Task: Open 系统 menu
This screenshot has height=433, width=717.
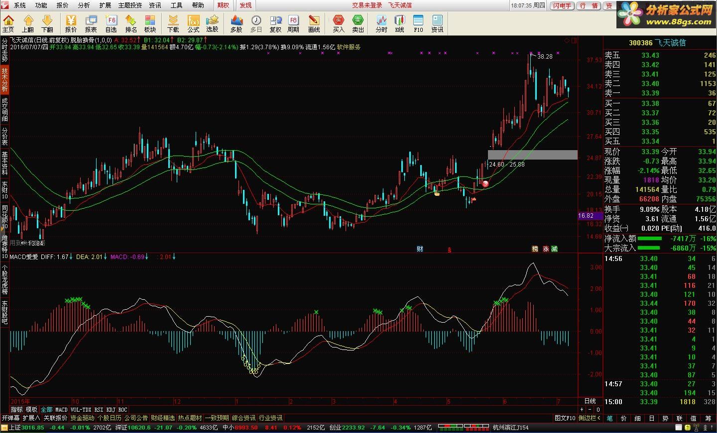Action: (x=20, y=5)
